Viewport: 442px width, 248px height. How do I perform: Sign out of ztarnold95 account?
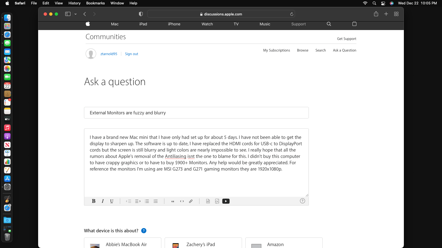(x=131, y=54)
